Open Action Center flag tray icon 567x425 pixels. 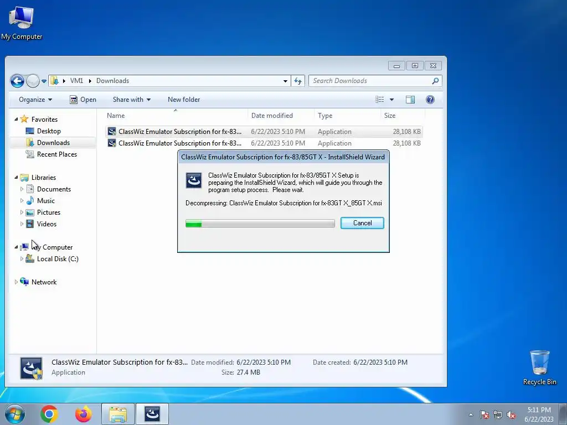(484, 415)
